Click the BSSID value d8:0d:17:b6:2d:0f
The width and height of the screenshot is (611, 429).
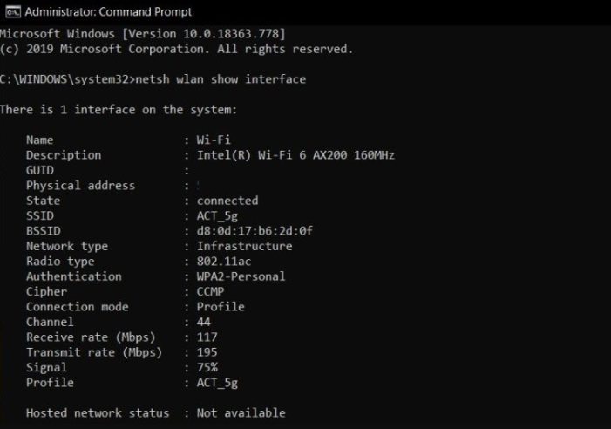point(255,231)
